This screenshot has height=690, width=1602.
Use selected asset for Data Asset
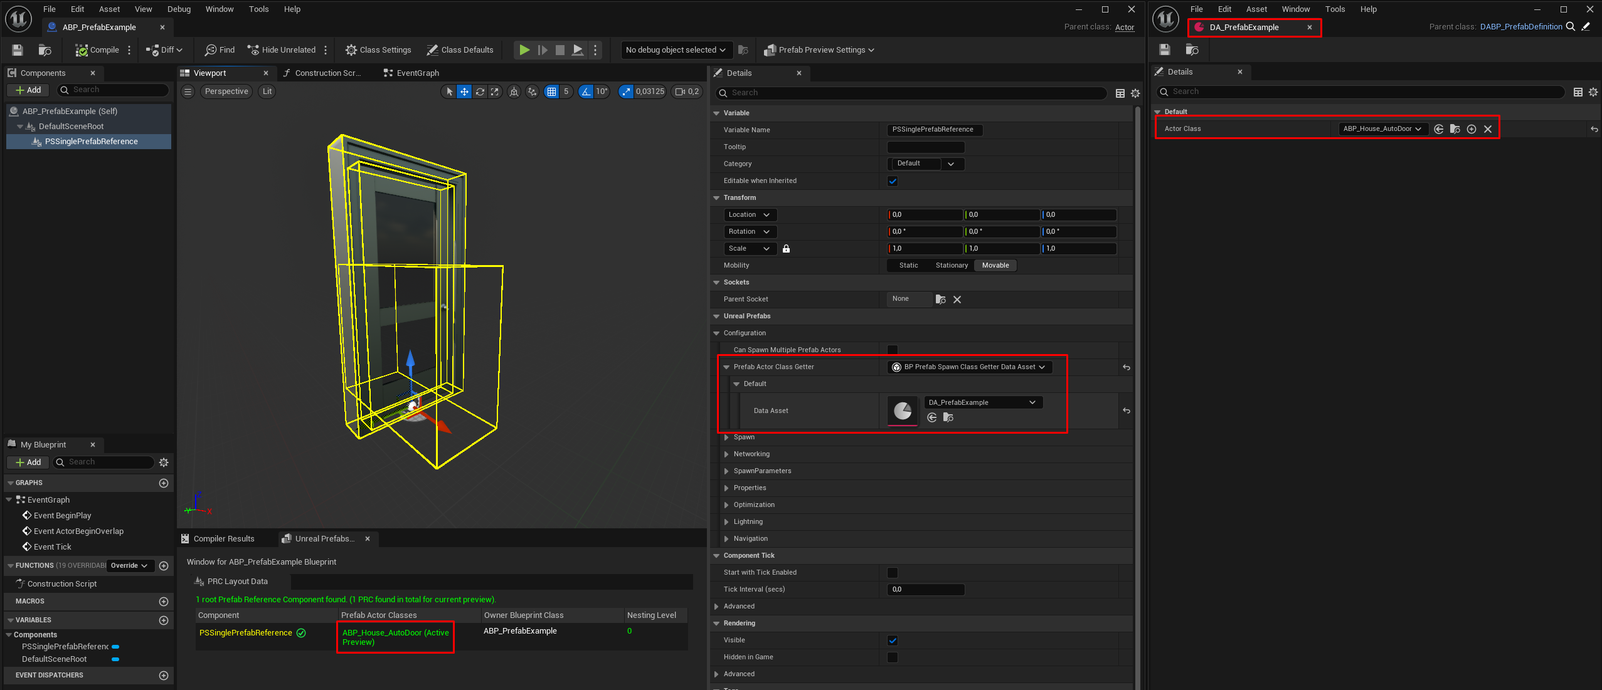click(x=932, y=418)
